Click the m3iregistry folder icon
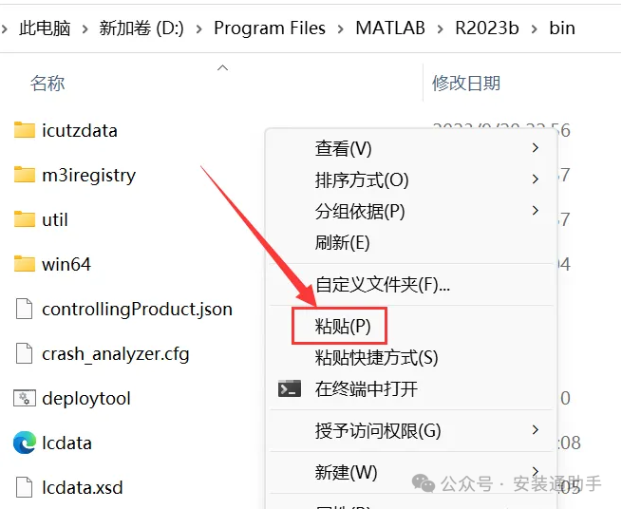 point(24,175)
